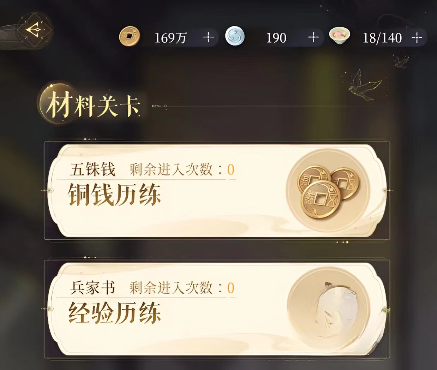Image resolution: width=437 pixels, height=370 pixels.
Task: Tap the 五铢钱 label
Action: tap(93, 169)
